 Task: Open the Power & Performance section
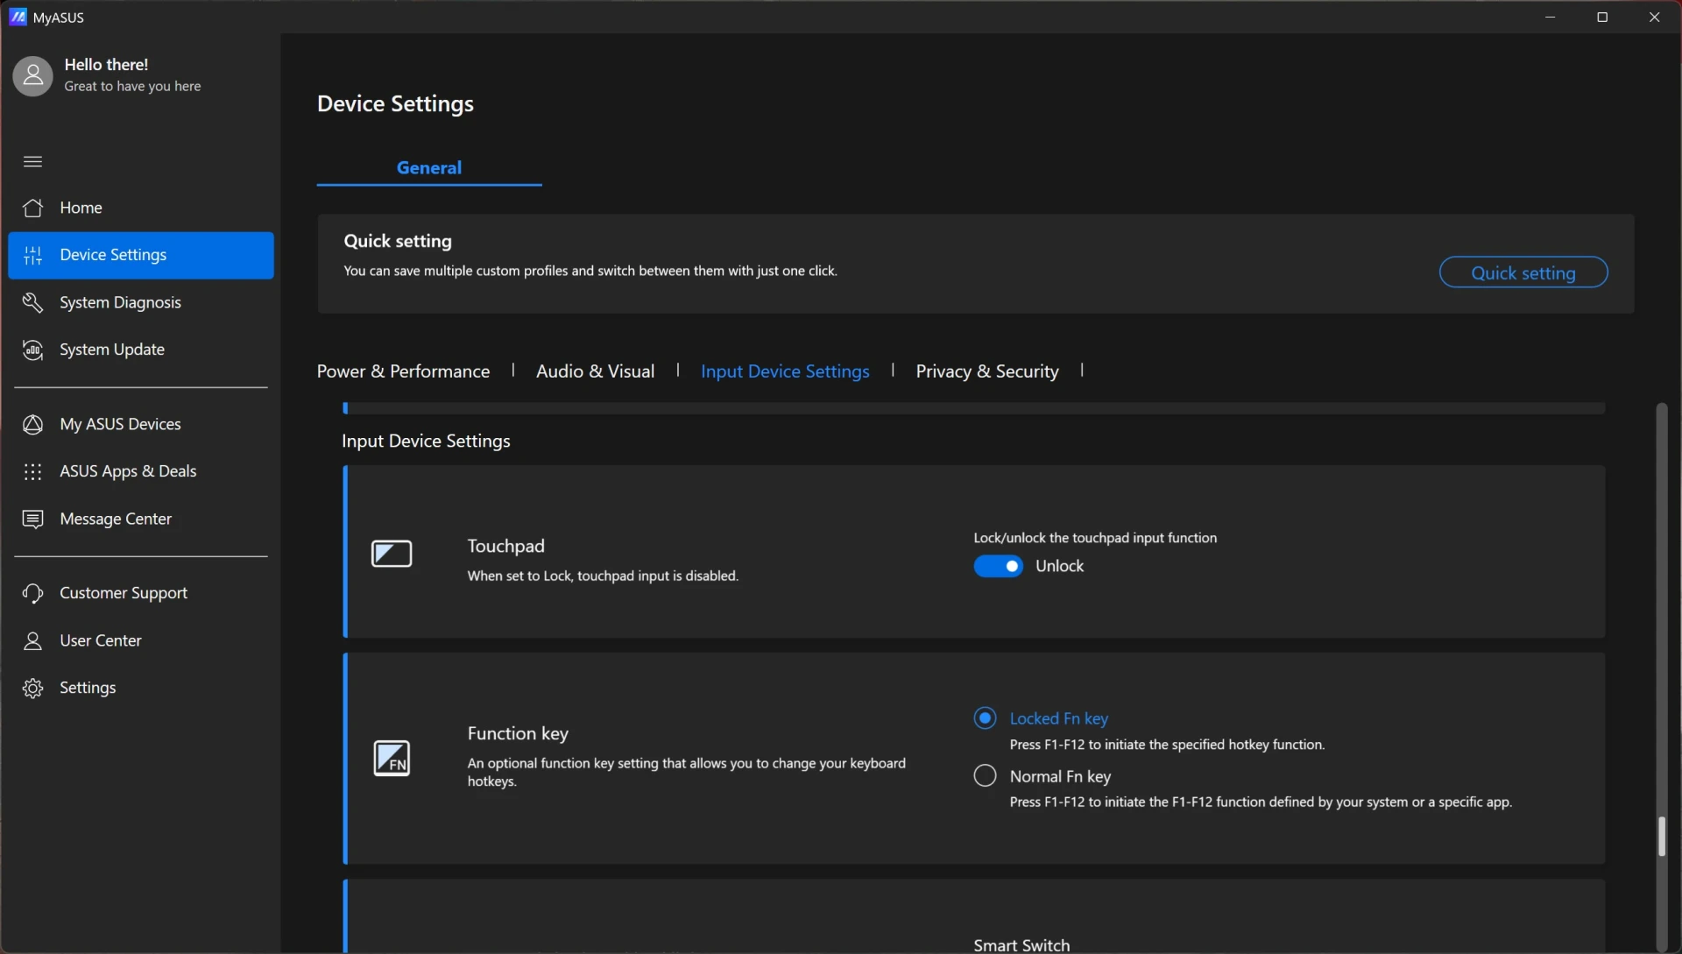(403, 371)
